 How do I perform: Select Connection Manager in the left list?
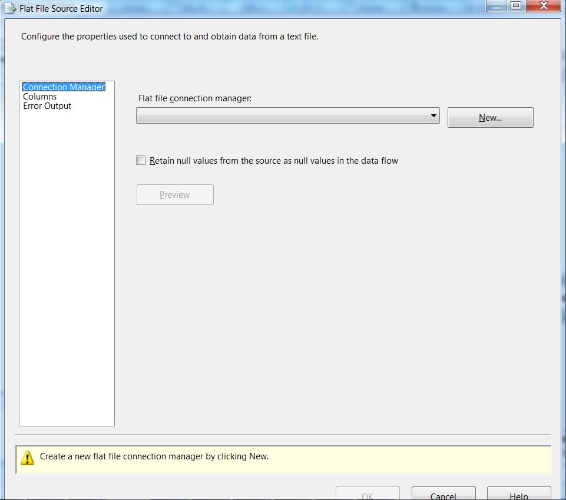tap(64, 87)
